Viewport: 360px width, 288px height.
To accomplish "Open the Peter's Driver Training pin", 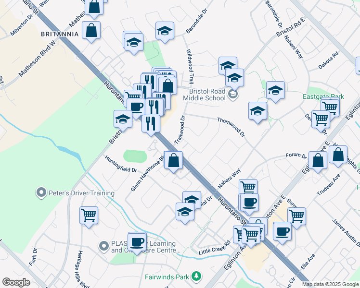I will [x=41, y=193].
